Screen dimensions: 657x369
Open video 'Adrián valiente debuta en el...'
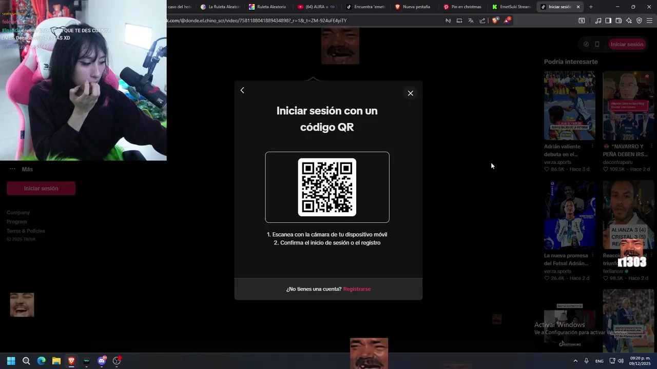570,106
